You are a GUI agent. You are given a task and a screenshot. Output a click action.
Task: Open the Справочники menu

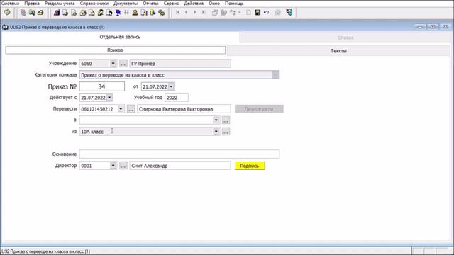(94, 4)
